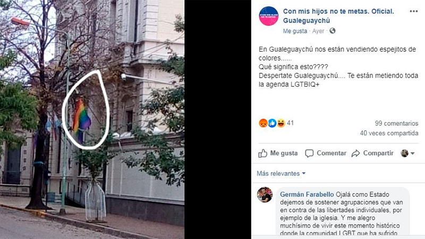Click the page's round profile picture
The width and height of the screenshot is (425, 239).
(x=269, y=16)
